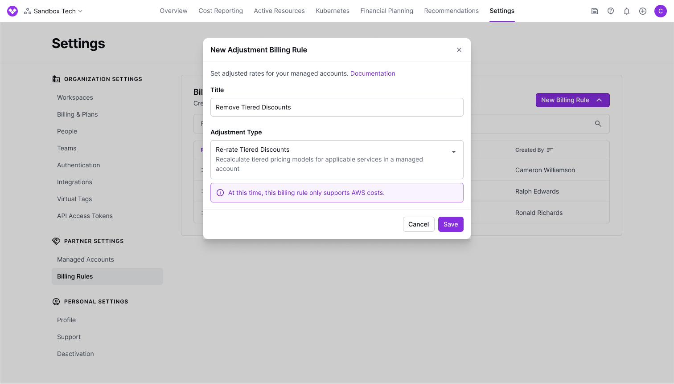This screenshot has height=384, width=674.
Task: Click the plus circle add icon
Action: (x=643, y=11)
